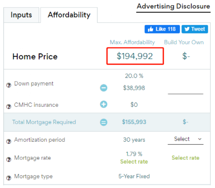Open the amortization Select dropdown

tap(186, 139)
